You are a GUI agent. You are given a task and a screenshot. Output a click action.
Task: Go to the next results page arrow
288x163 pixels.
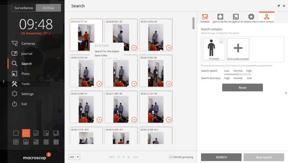pos(128,157)
